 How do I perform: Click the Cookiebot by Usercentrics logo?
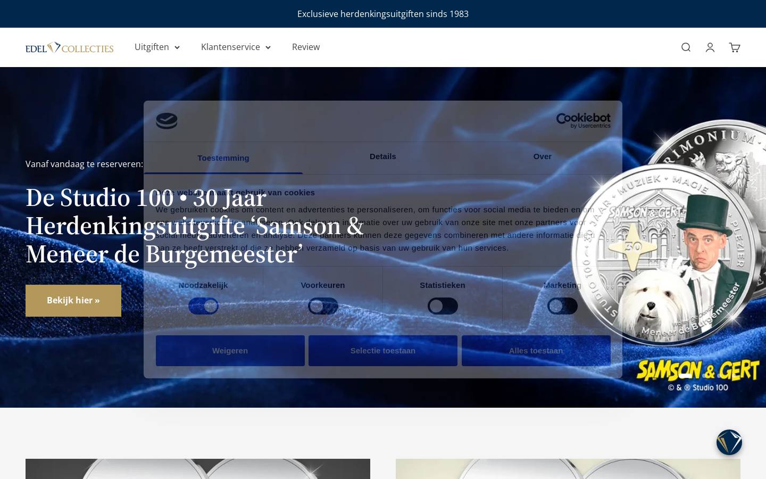[x=584, y=121]
